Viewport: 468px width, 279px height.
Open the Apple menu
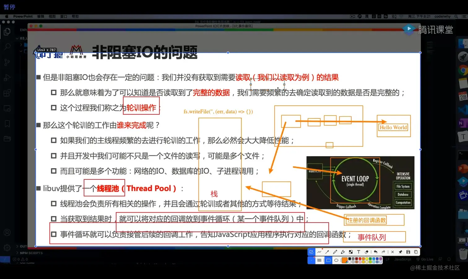pos(6,16)
